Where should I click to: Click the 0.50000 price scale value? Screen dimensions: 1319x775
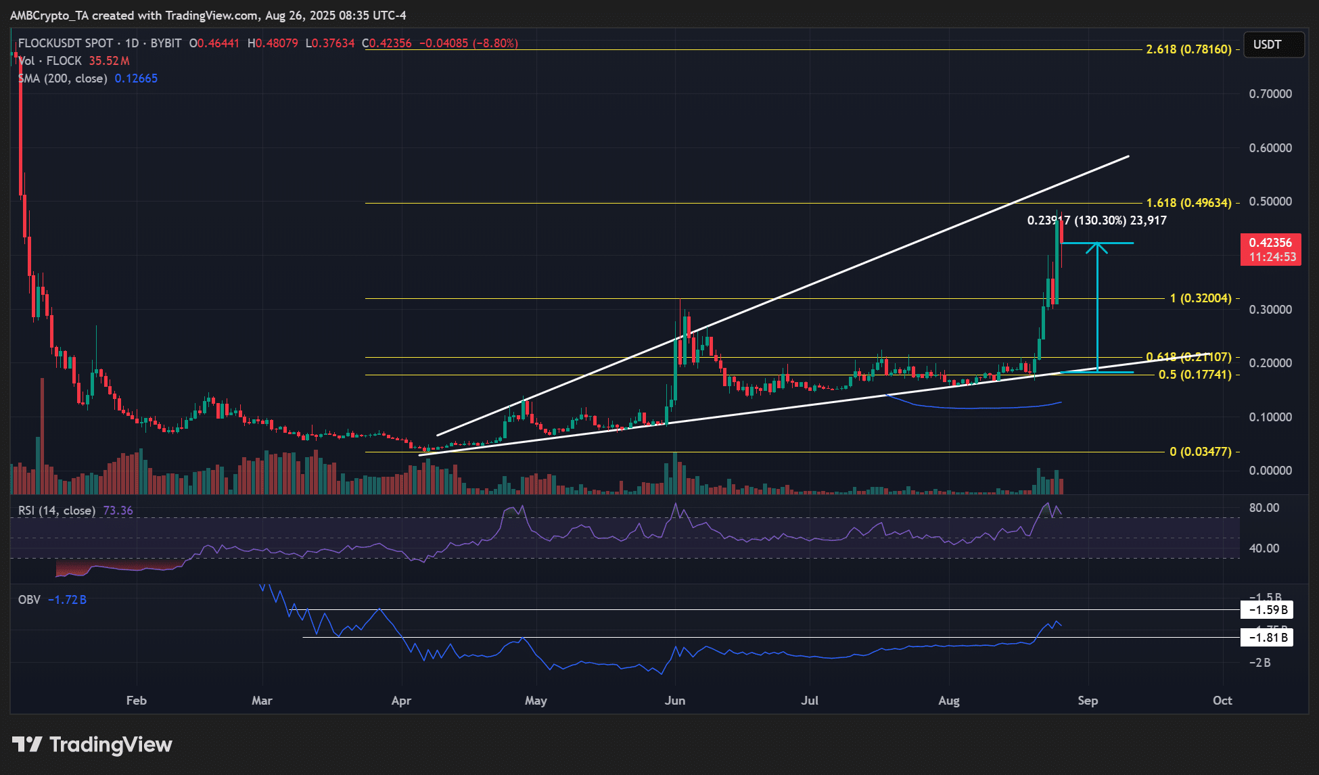pyautogui.click(x=1270, y=202)
